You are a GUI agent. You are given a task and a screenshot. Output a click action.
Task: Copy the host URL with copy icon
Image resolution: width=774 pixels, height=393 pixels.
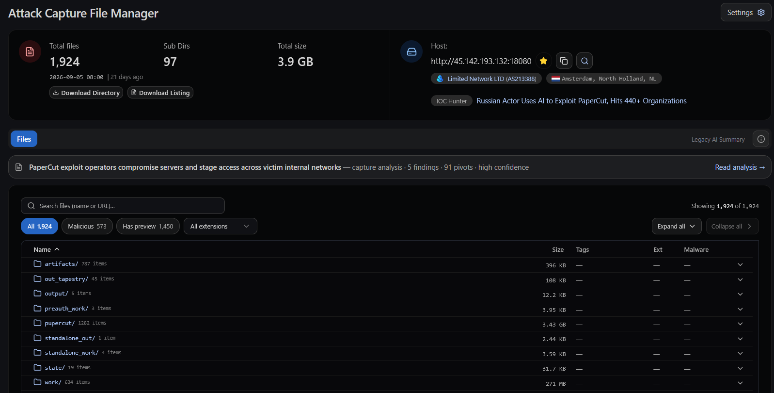564,61
